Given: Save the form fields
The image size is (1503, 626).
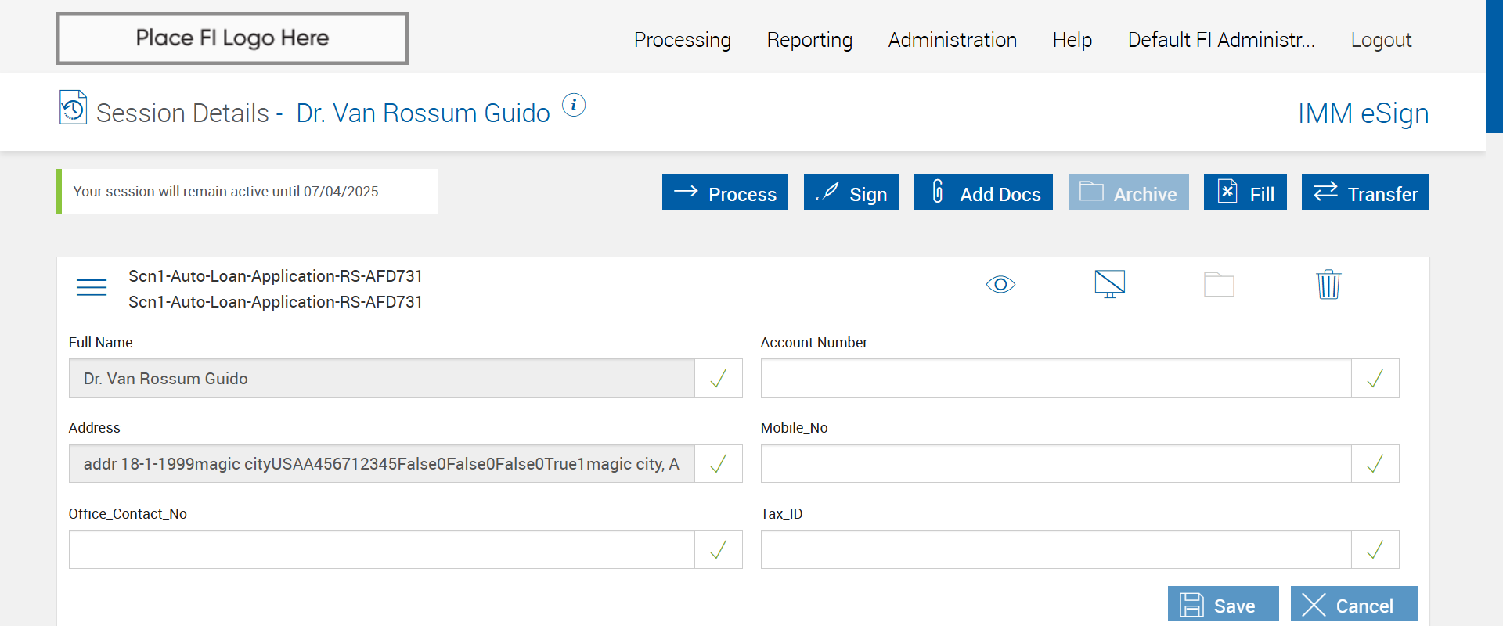Looking at the screenshot, I should (x=1223, y=604).
